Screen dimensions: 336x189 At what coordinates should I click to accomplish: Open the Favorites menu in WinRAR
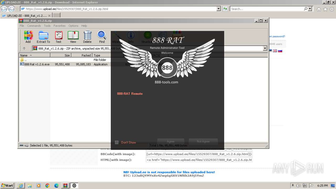coord(60,26)
